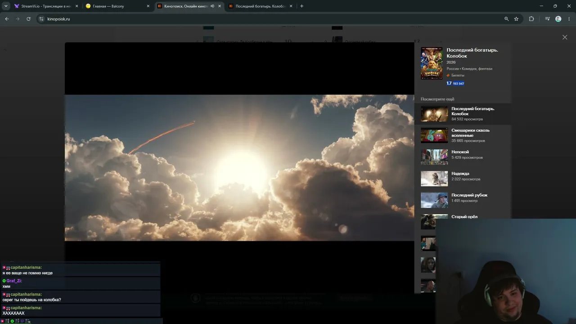Click the 35 665 просмотров view count
The image size is (576, 324).
point(468,141)
